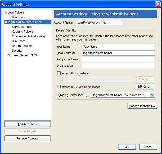Focus the Organization field
This screenshot has height=154, width=162.
click(118, 66)
